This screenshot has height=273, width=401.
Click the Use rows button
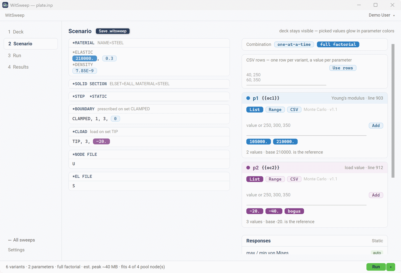click(x=343, y=68)
